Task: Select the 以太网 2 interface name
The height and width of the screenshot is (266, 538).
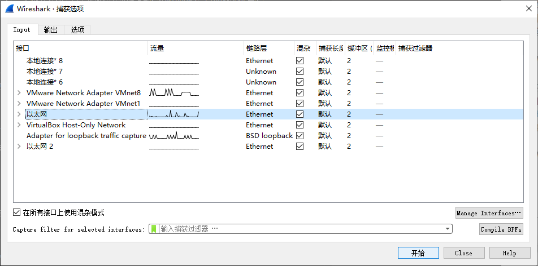Action: coord(40,146)
